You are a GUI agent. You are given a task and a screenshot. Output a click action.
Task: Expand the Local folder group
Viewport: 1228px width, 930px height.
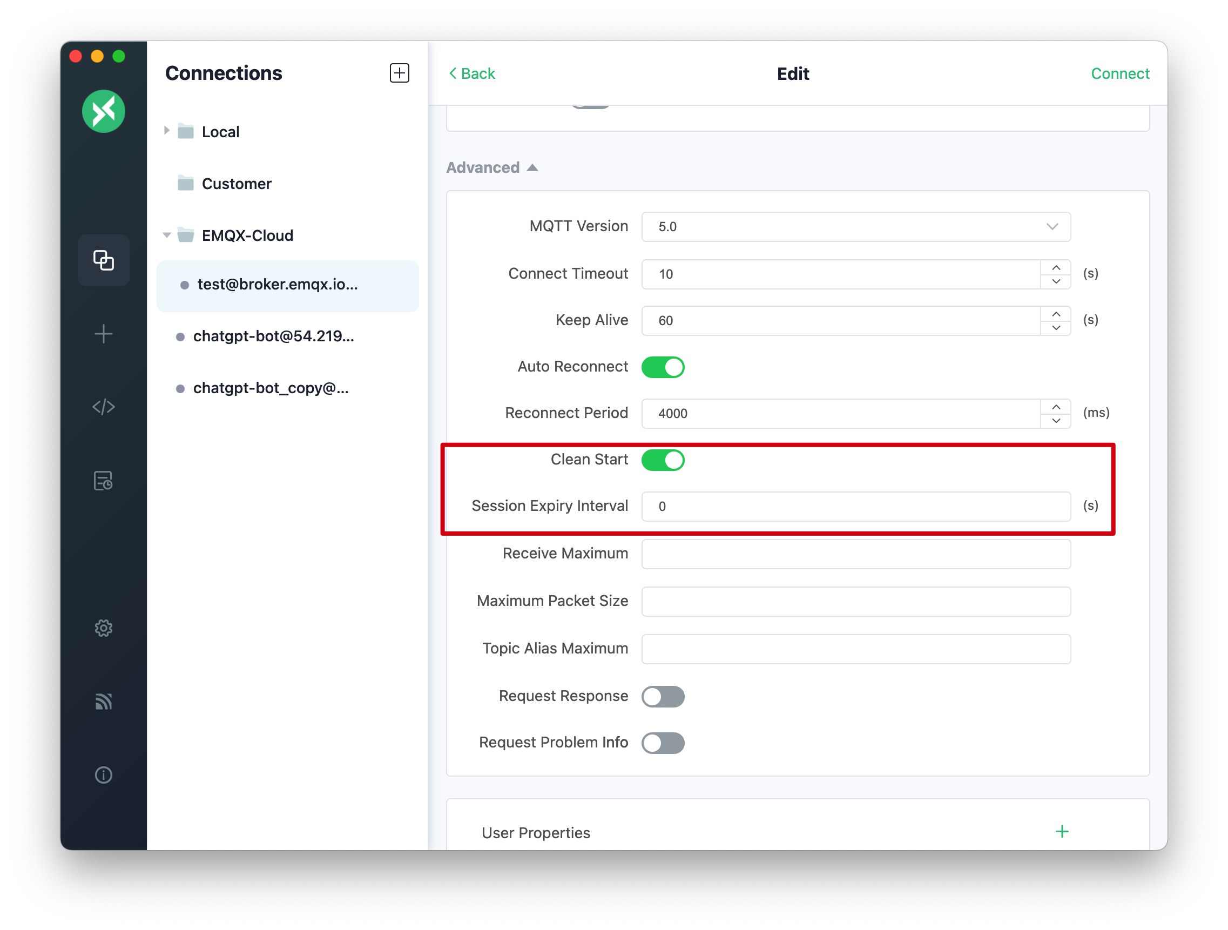166,131
